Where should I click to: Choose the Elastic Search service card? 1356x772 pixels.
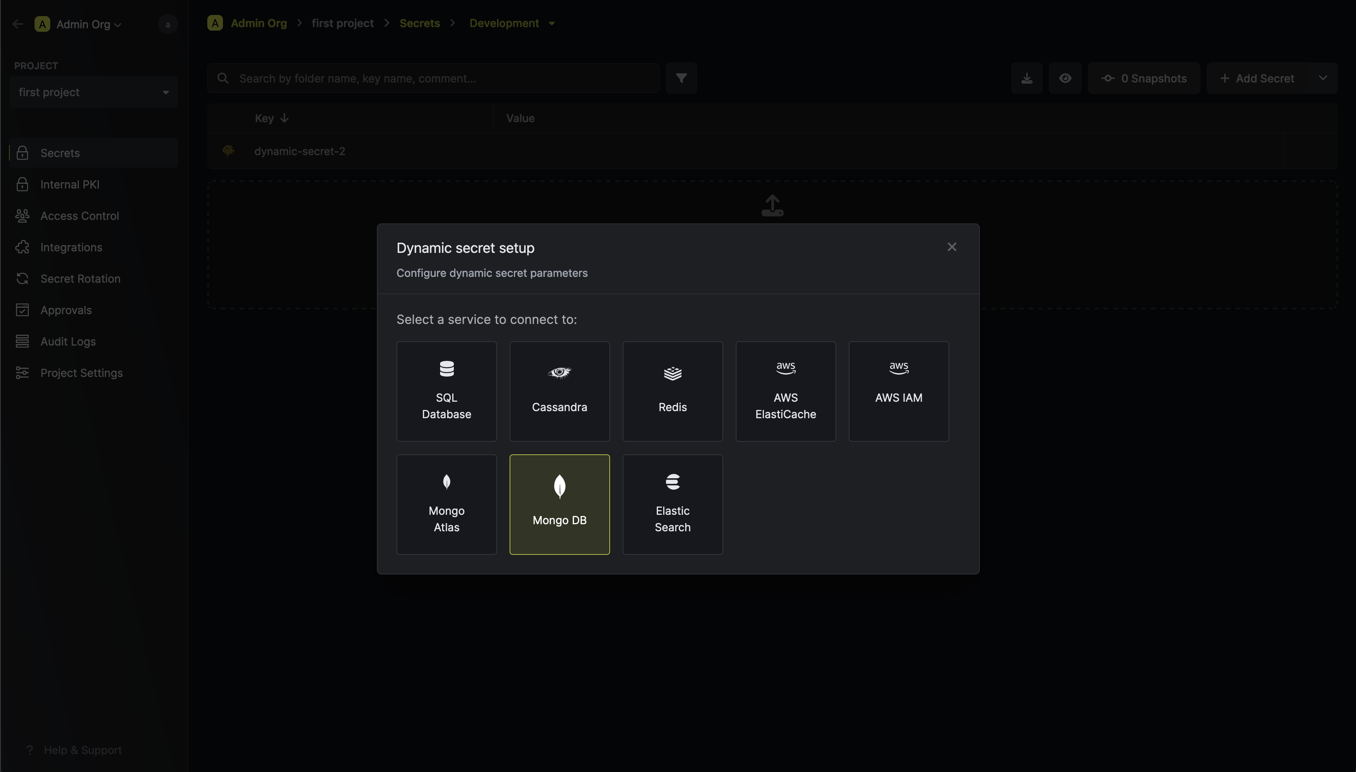pyautogui.click(x=672, y=504)
